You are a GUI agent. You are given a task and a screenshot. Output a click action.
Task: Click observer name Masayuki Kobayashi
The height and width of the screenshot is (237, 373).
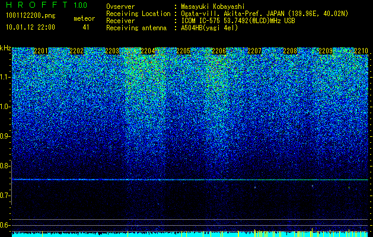click(x=213, y=7)
